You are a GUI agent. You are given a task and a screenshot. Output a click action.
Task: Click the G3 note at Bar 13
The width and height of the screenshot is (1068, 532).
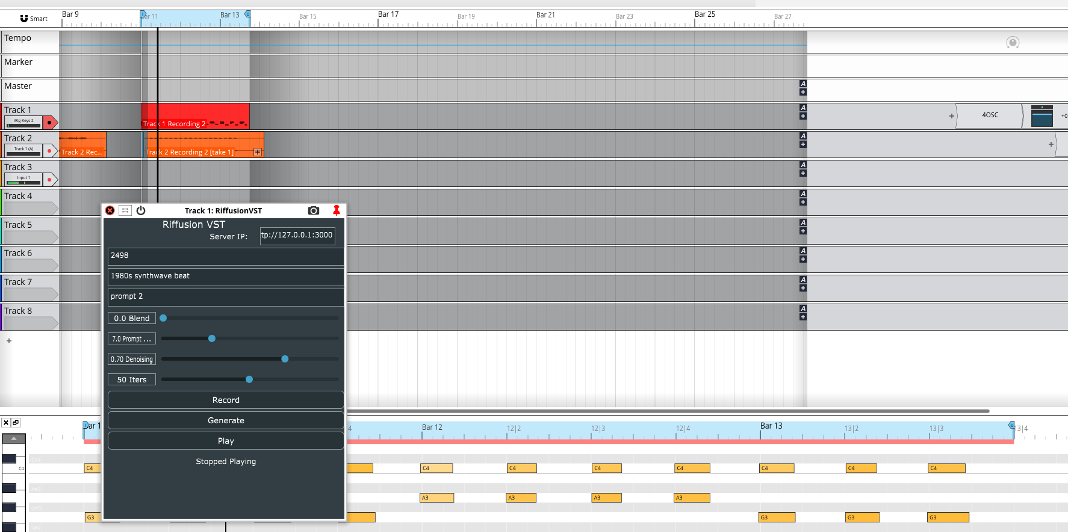click(777, 517)
